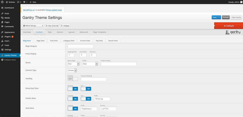Open the Save button dropdown arrow
Viewport: 243px width, 117px height.
coord(219,17)
